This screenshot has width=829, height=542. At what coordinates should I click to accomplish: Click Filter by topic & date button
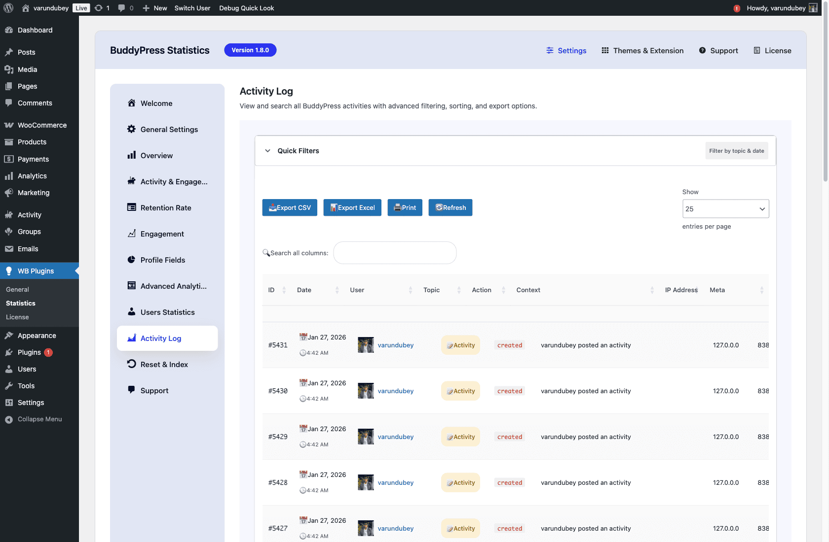[x=736, y=151]
